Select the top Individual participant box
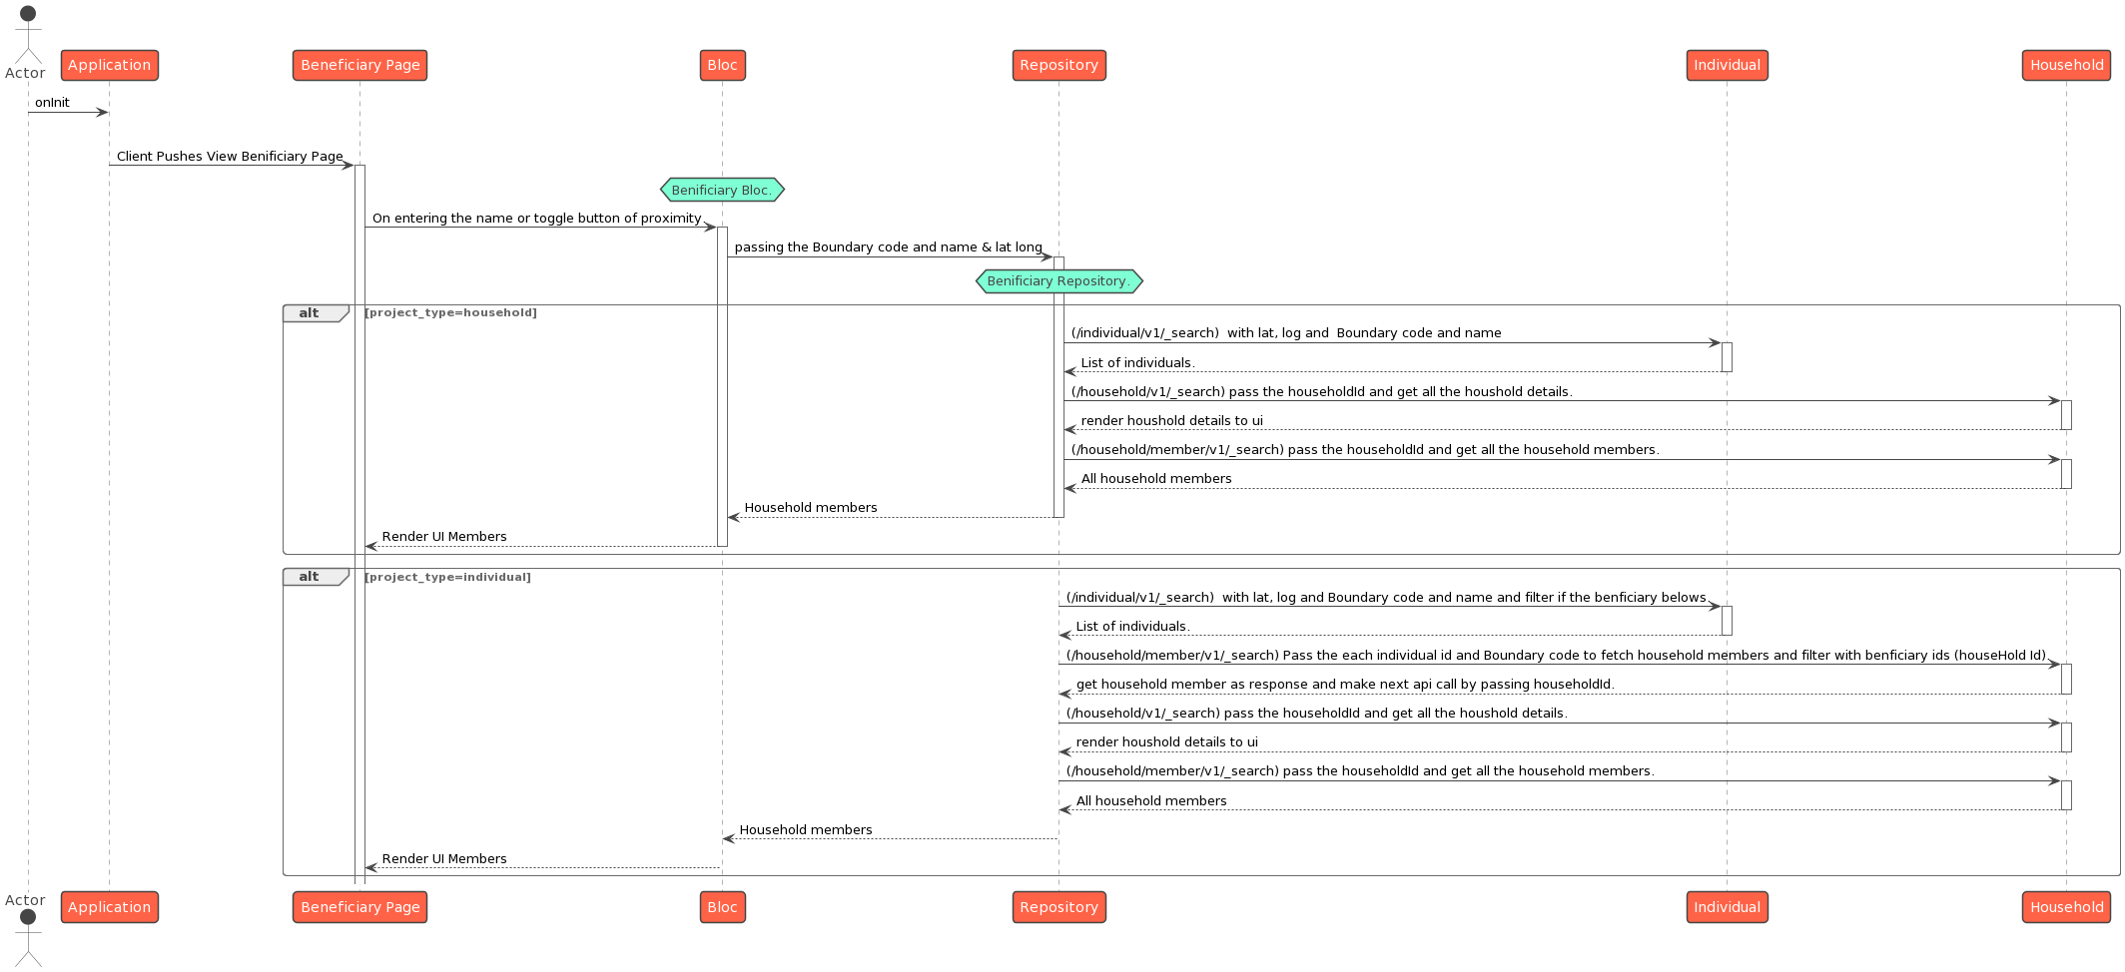This screenshot has height=972, width=2125. 1727,65
